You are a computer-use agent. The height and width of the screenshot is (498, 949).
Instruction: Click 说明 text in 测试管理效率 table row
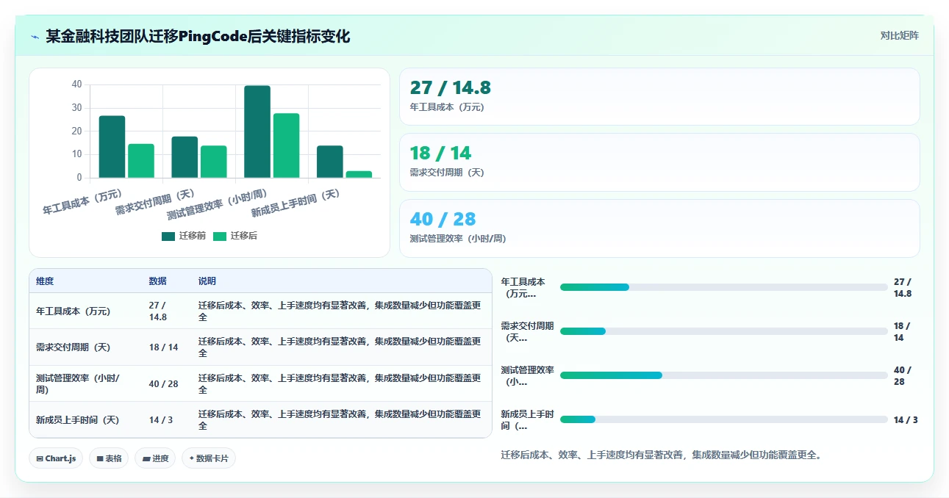pos(340,383)
